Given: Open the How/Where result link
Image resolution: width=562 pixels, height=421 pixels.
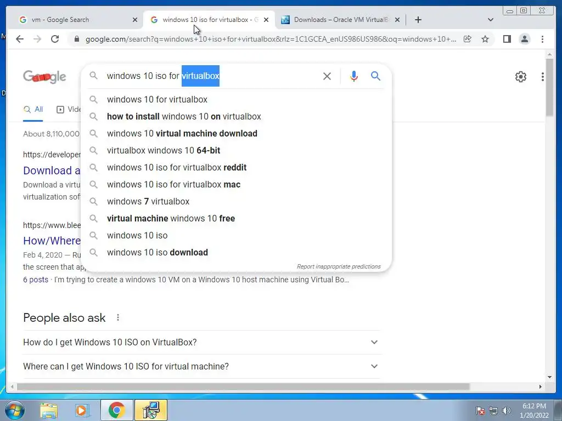Looking at the screenshot, I should (52, 241).
